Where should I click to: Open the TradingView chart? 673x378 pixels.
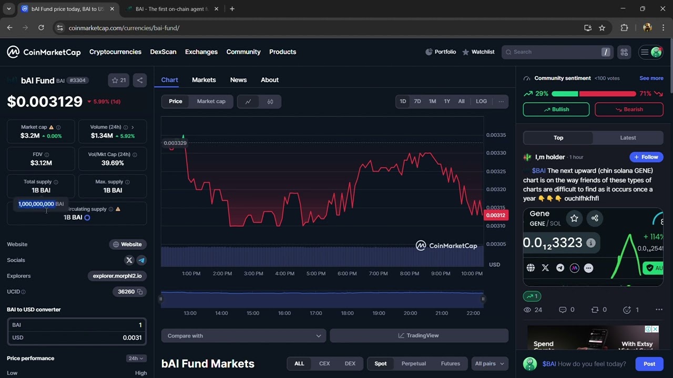[x=419, y=335]
